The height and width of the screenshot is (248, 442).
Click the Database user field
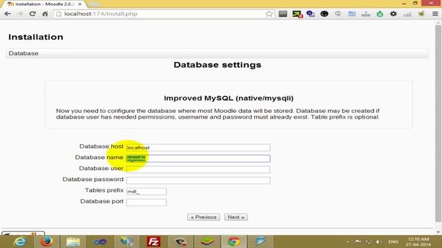[198, 169]
